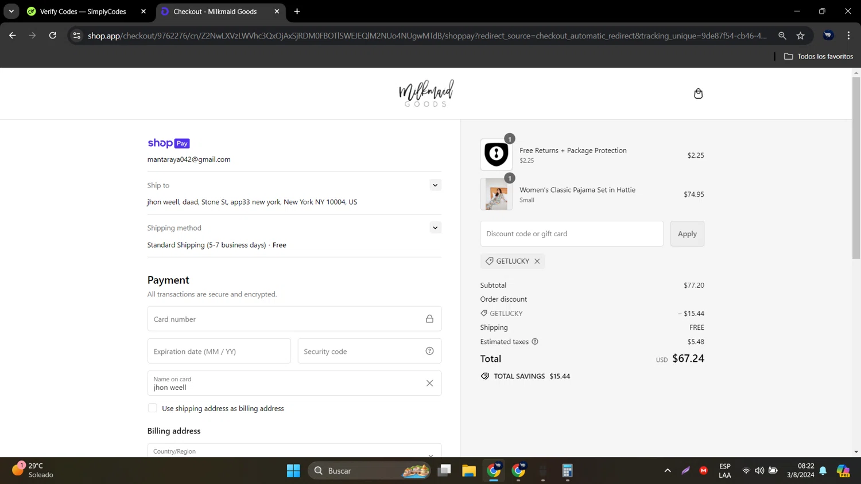
Task: Bookmark this page with the star icon
Action: pos(801,36)
